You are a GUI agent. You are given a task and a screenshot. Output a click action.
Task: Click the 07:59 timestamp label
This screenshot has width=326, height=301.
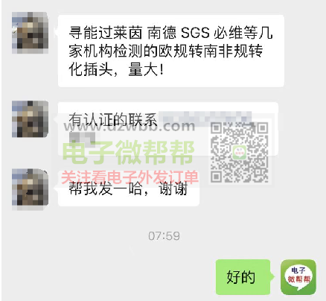coord(164,236)
